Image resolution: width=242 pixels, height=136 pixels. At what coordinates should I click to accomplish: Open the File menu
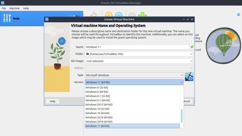[4, 8]
